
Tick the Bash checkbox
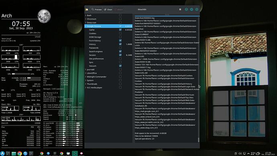tap(120, 15)
